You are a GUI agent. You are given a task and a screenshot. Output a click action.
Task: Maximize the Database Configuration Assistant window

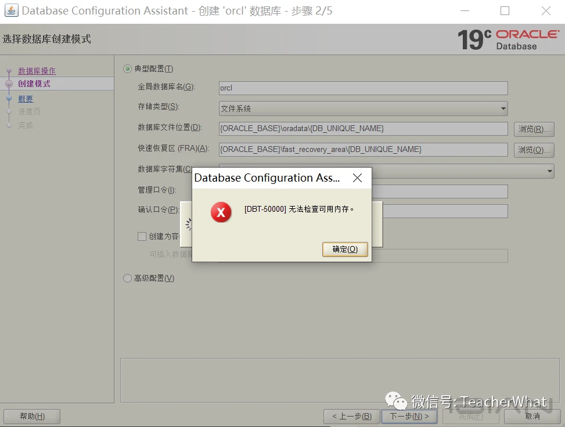pyautogui.click(x=505, y=11)
